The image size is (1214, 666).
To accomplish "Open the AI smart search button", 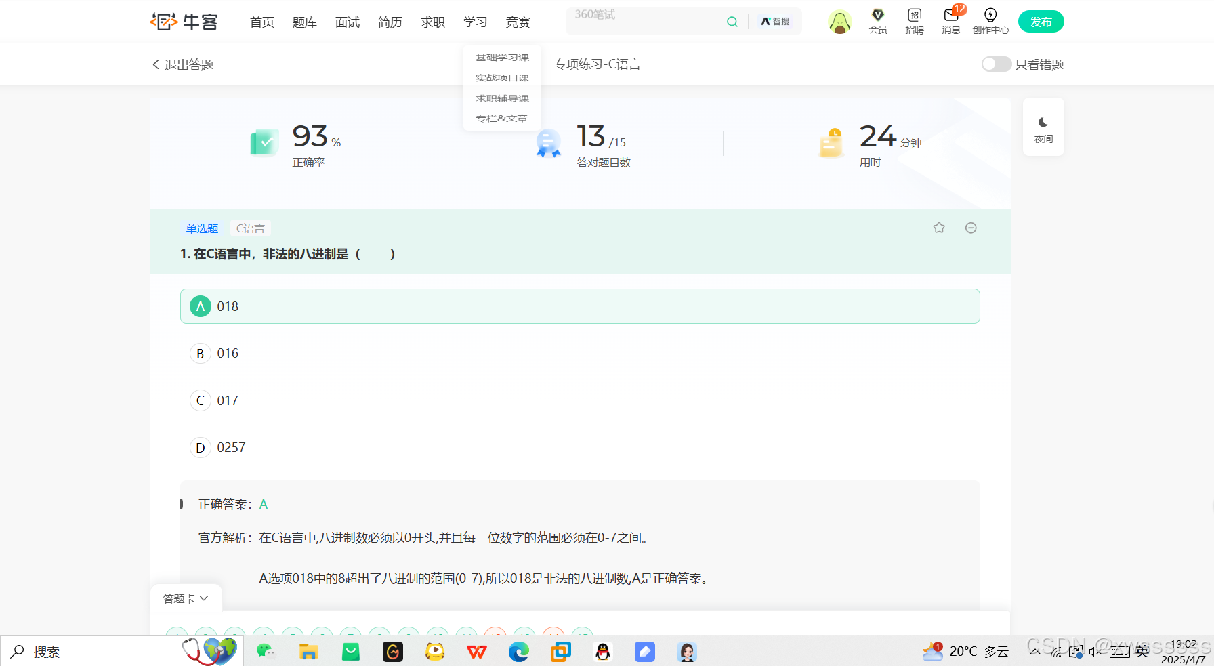I will point(775,22).
